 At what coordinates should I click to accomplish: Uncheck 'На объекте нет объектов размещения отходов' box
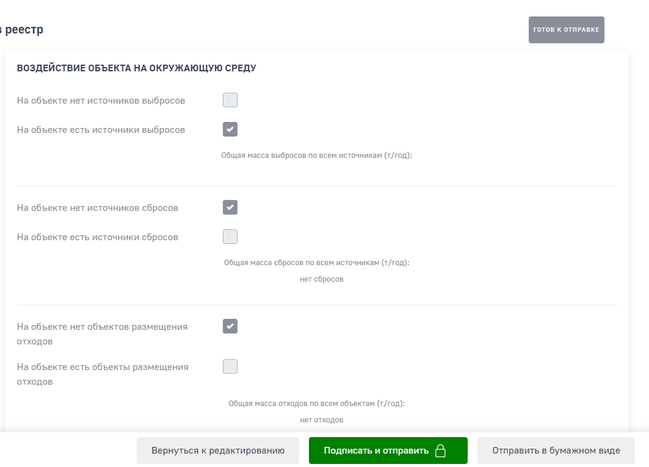click(230, 326)
